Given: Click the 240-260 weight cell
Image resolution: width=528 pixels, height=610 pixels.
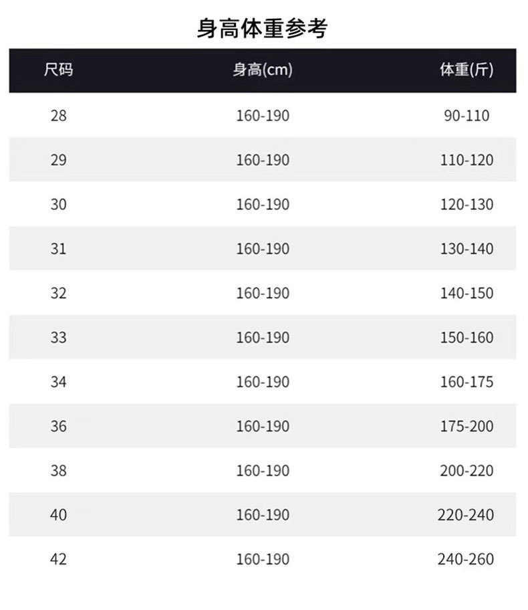Looking at the screenshot, I should pyautogui.click(x=466, y=559).
